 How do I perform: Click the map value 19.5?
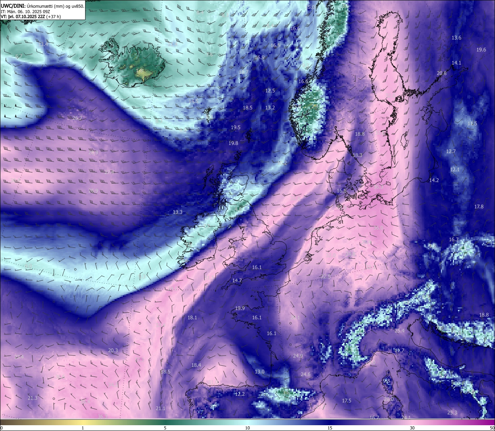[x=236, y=128]
